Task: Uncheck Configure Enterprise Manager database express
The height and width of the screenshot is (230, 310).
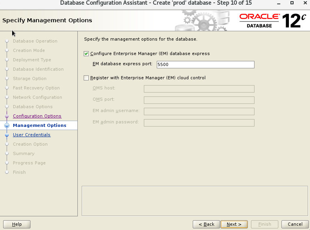Action: click(x=86, y=54)
